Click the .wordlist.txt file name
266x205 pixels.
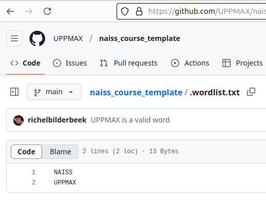point(215,93)
